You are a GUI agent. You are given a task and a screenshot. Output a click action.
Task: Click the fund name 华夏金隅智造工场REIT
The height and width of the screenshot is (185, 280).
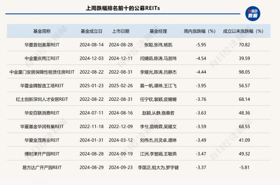[x=42, y=85]
